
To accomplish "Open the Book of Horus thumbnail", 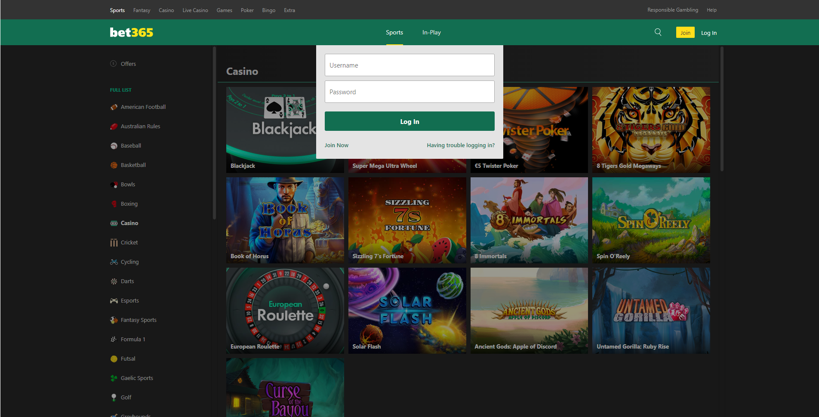I will (285, 220).
